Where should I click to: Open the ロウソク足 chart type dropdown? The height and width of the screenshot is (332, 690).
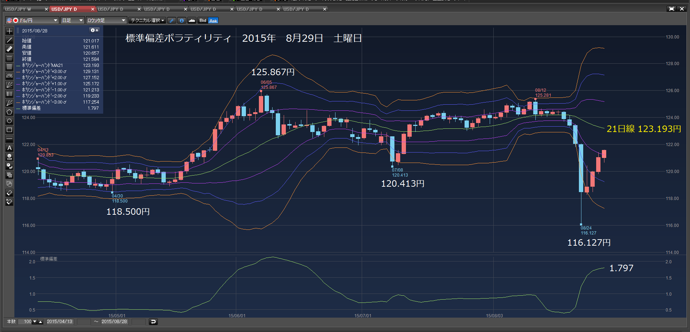(x=106, y=21)
